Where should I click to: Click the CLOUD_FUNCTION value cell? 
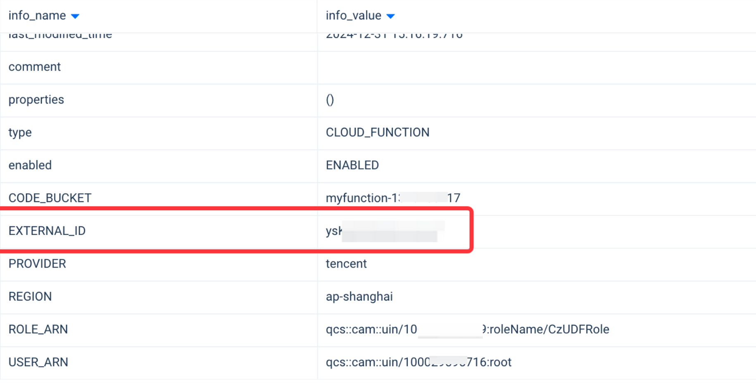pyautogui.click(x=378, y=132)
